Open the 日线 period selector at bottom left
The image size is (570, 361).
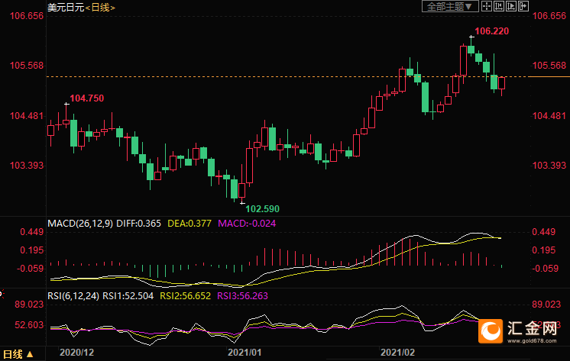[18, 354]
